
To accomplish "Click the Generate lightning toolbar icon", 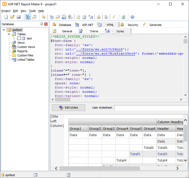I will tap(114, 17).
